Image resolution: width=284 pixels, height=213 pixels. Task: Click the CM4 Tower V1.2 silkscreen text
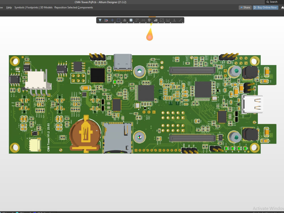pyautogui.click(x=48, y=138)
